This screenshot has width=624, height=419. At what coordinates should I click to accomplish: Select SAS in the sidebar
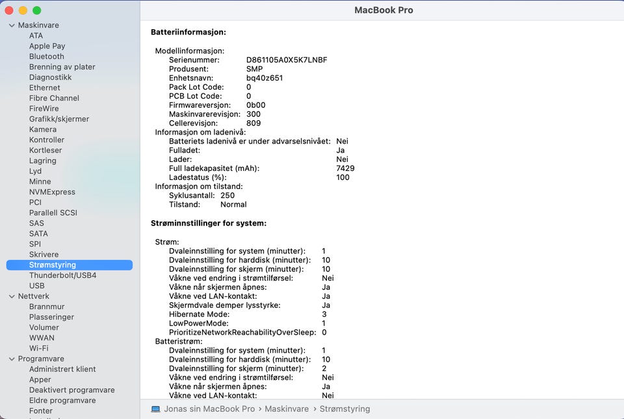coord(36,223)
